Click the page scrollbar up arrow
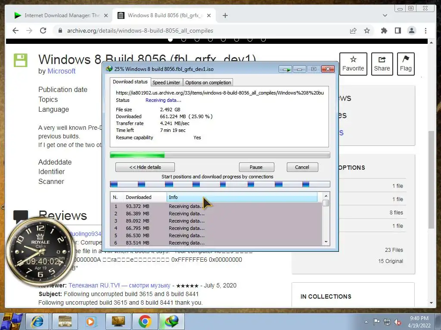 pos(431,43)
